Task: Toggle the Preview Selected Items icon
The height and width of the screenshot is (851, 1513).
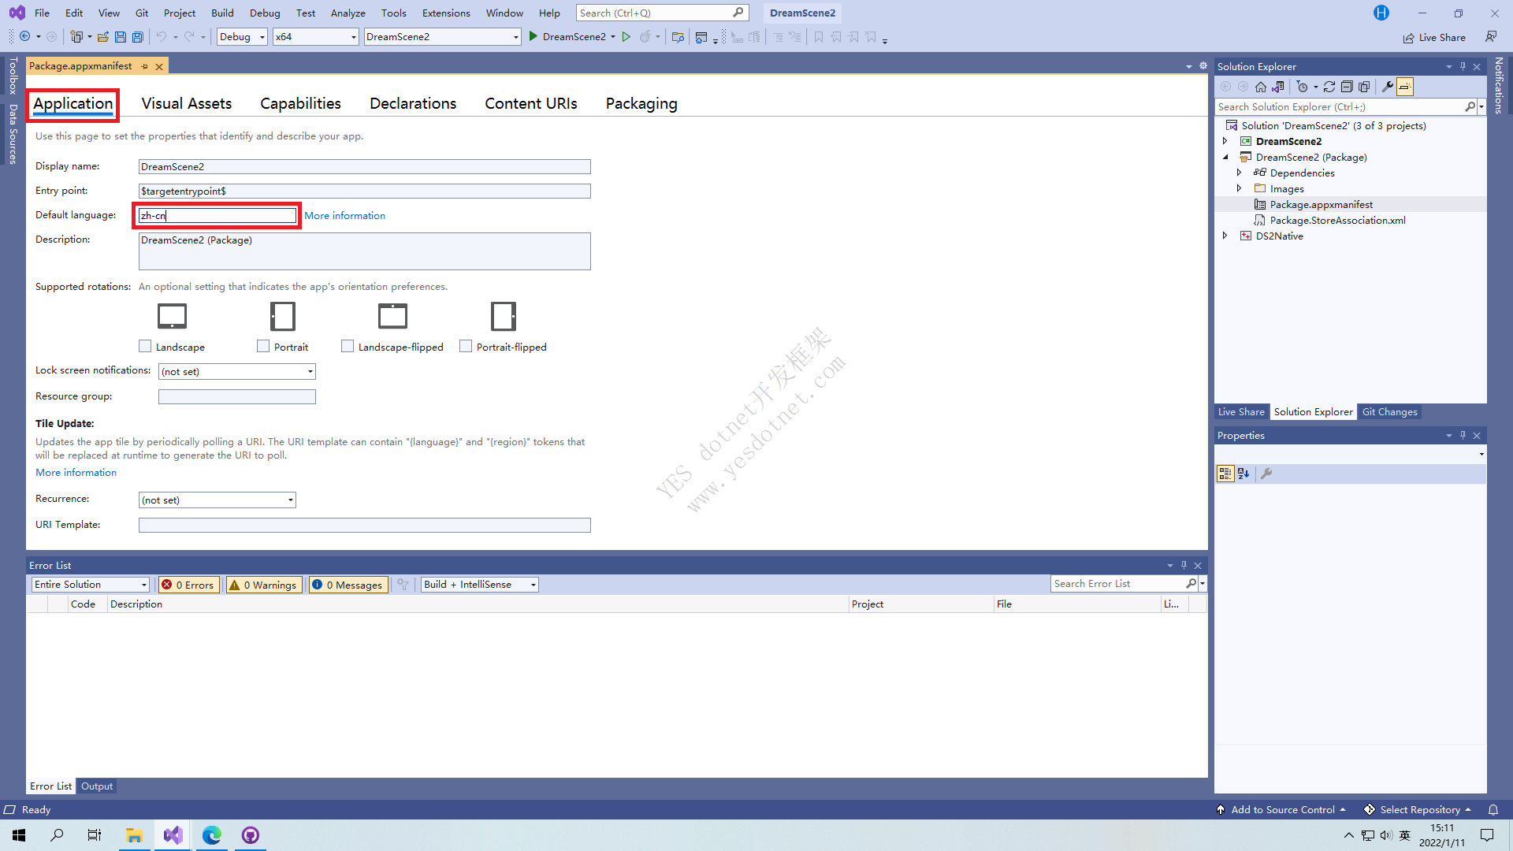Action: click(1405, 87)
